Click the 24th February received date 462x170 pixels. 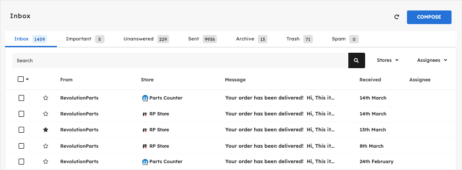[376, 161]
